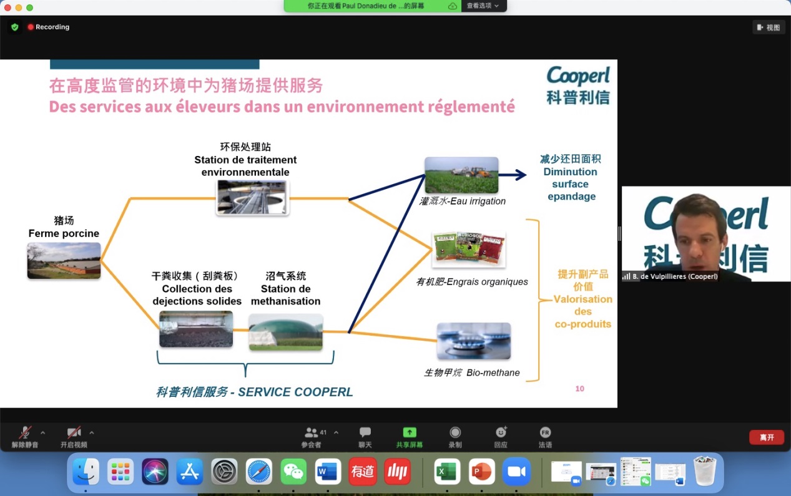Open System Preferences in the Dock
Image resolution: width=791 pixels, height=496 pixels.
point(224,472)
